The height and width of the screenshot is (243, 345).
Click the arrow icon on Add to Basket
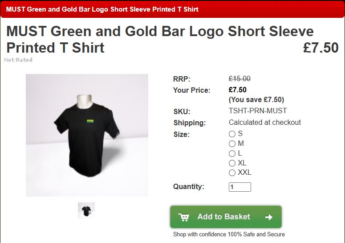[x=269, y=217]
